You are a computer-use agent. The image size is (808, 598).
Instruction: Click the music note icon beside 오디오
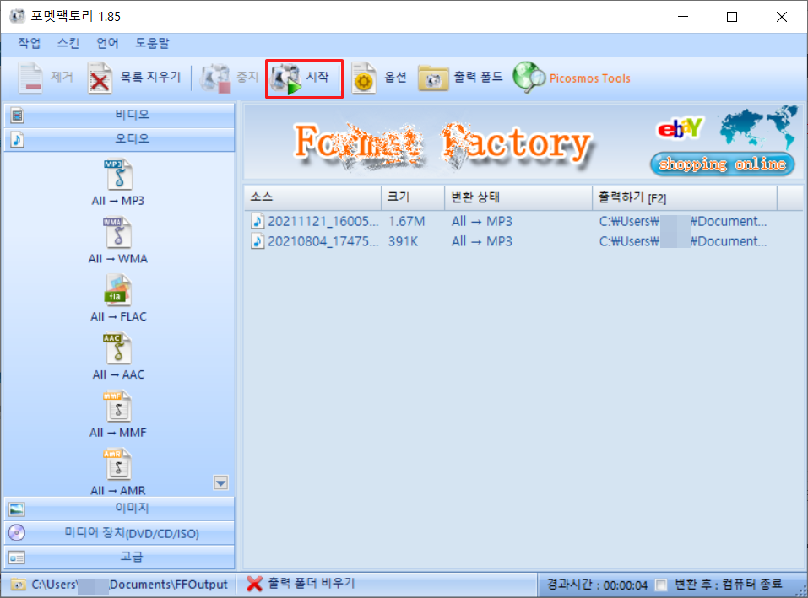17,139
